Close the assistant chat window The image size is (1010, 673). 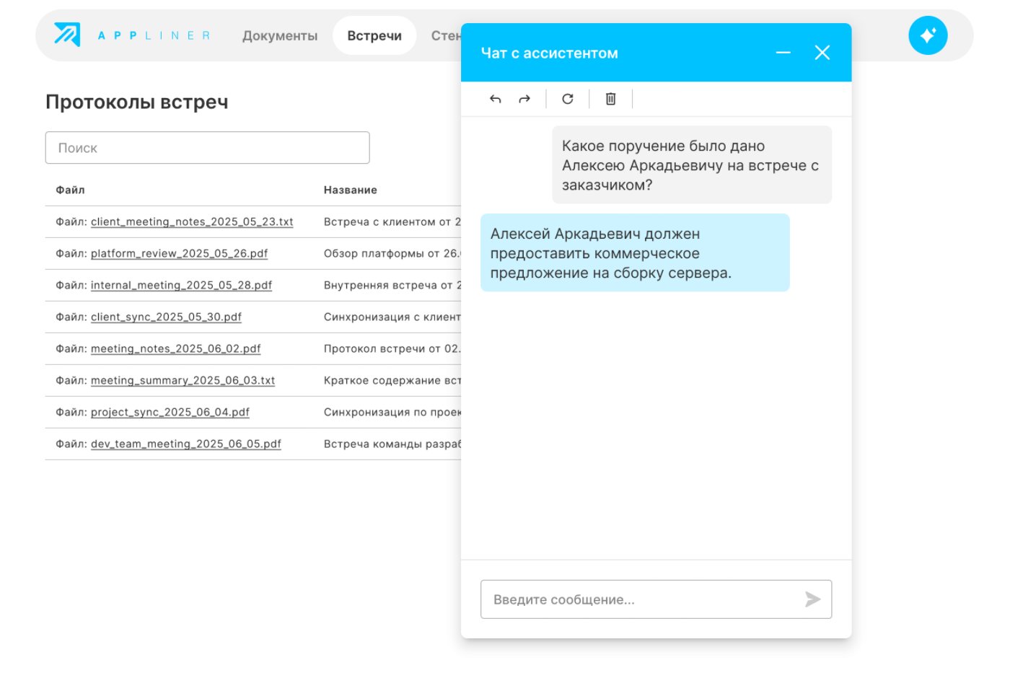point(822,53)
